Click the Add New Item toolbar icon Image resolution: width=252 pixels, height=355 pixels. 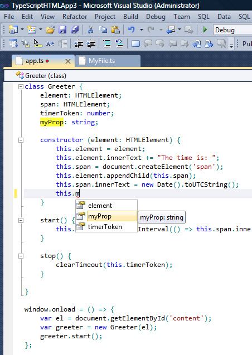(32, 30)
